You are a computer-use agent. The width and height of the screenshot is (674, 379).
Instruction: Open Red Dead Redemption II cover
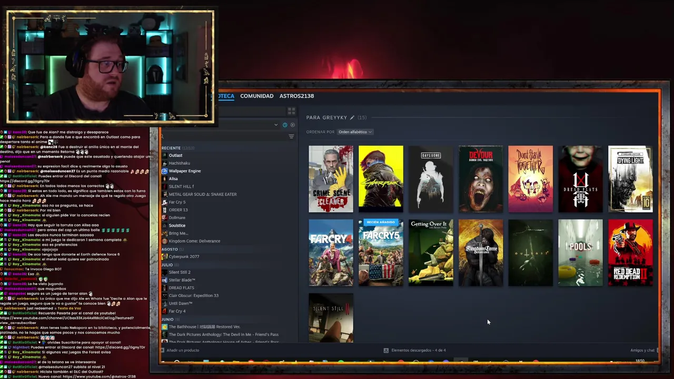(630, 253)
